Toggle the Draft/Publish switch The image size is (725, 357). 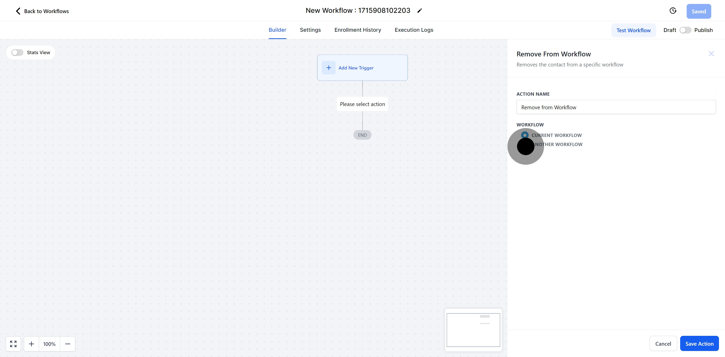tap(685, 30)
